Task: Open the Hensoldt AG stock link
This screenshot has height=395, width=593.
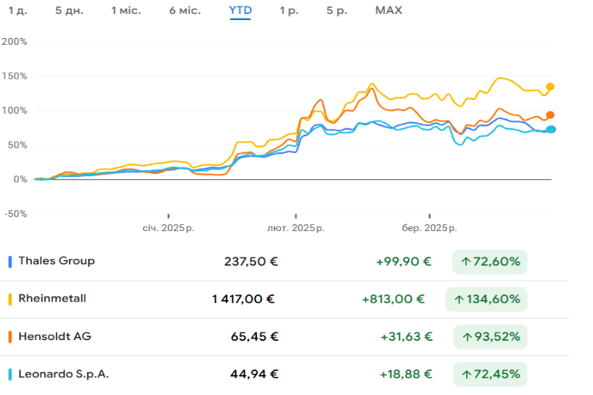Action: click(x=55, y=336)
